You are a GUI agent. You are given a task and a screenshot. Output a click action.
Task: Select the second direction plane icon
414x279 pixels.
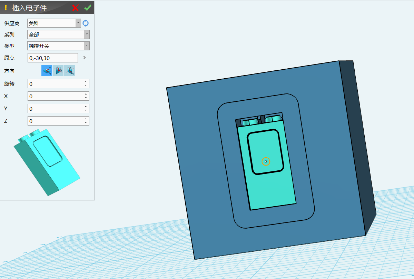58,71
